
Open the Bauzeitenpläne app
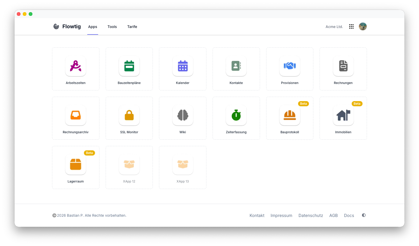[129, 69]
